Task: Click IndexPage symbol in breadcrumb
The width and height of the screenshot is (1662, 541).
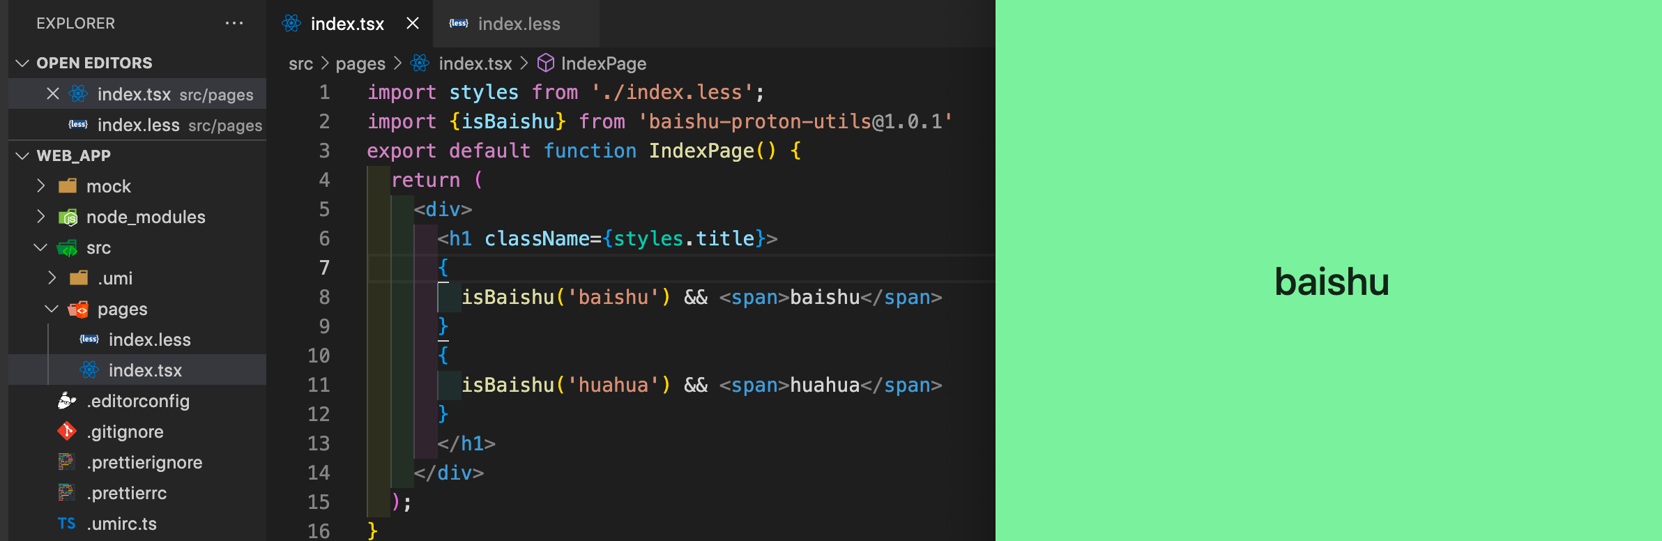Action: tap(604, 63)
